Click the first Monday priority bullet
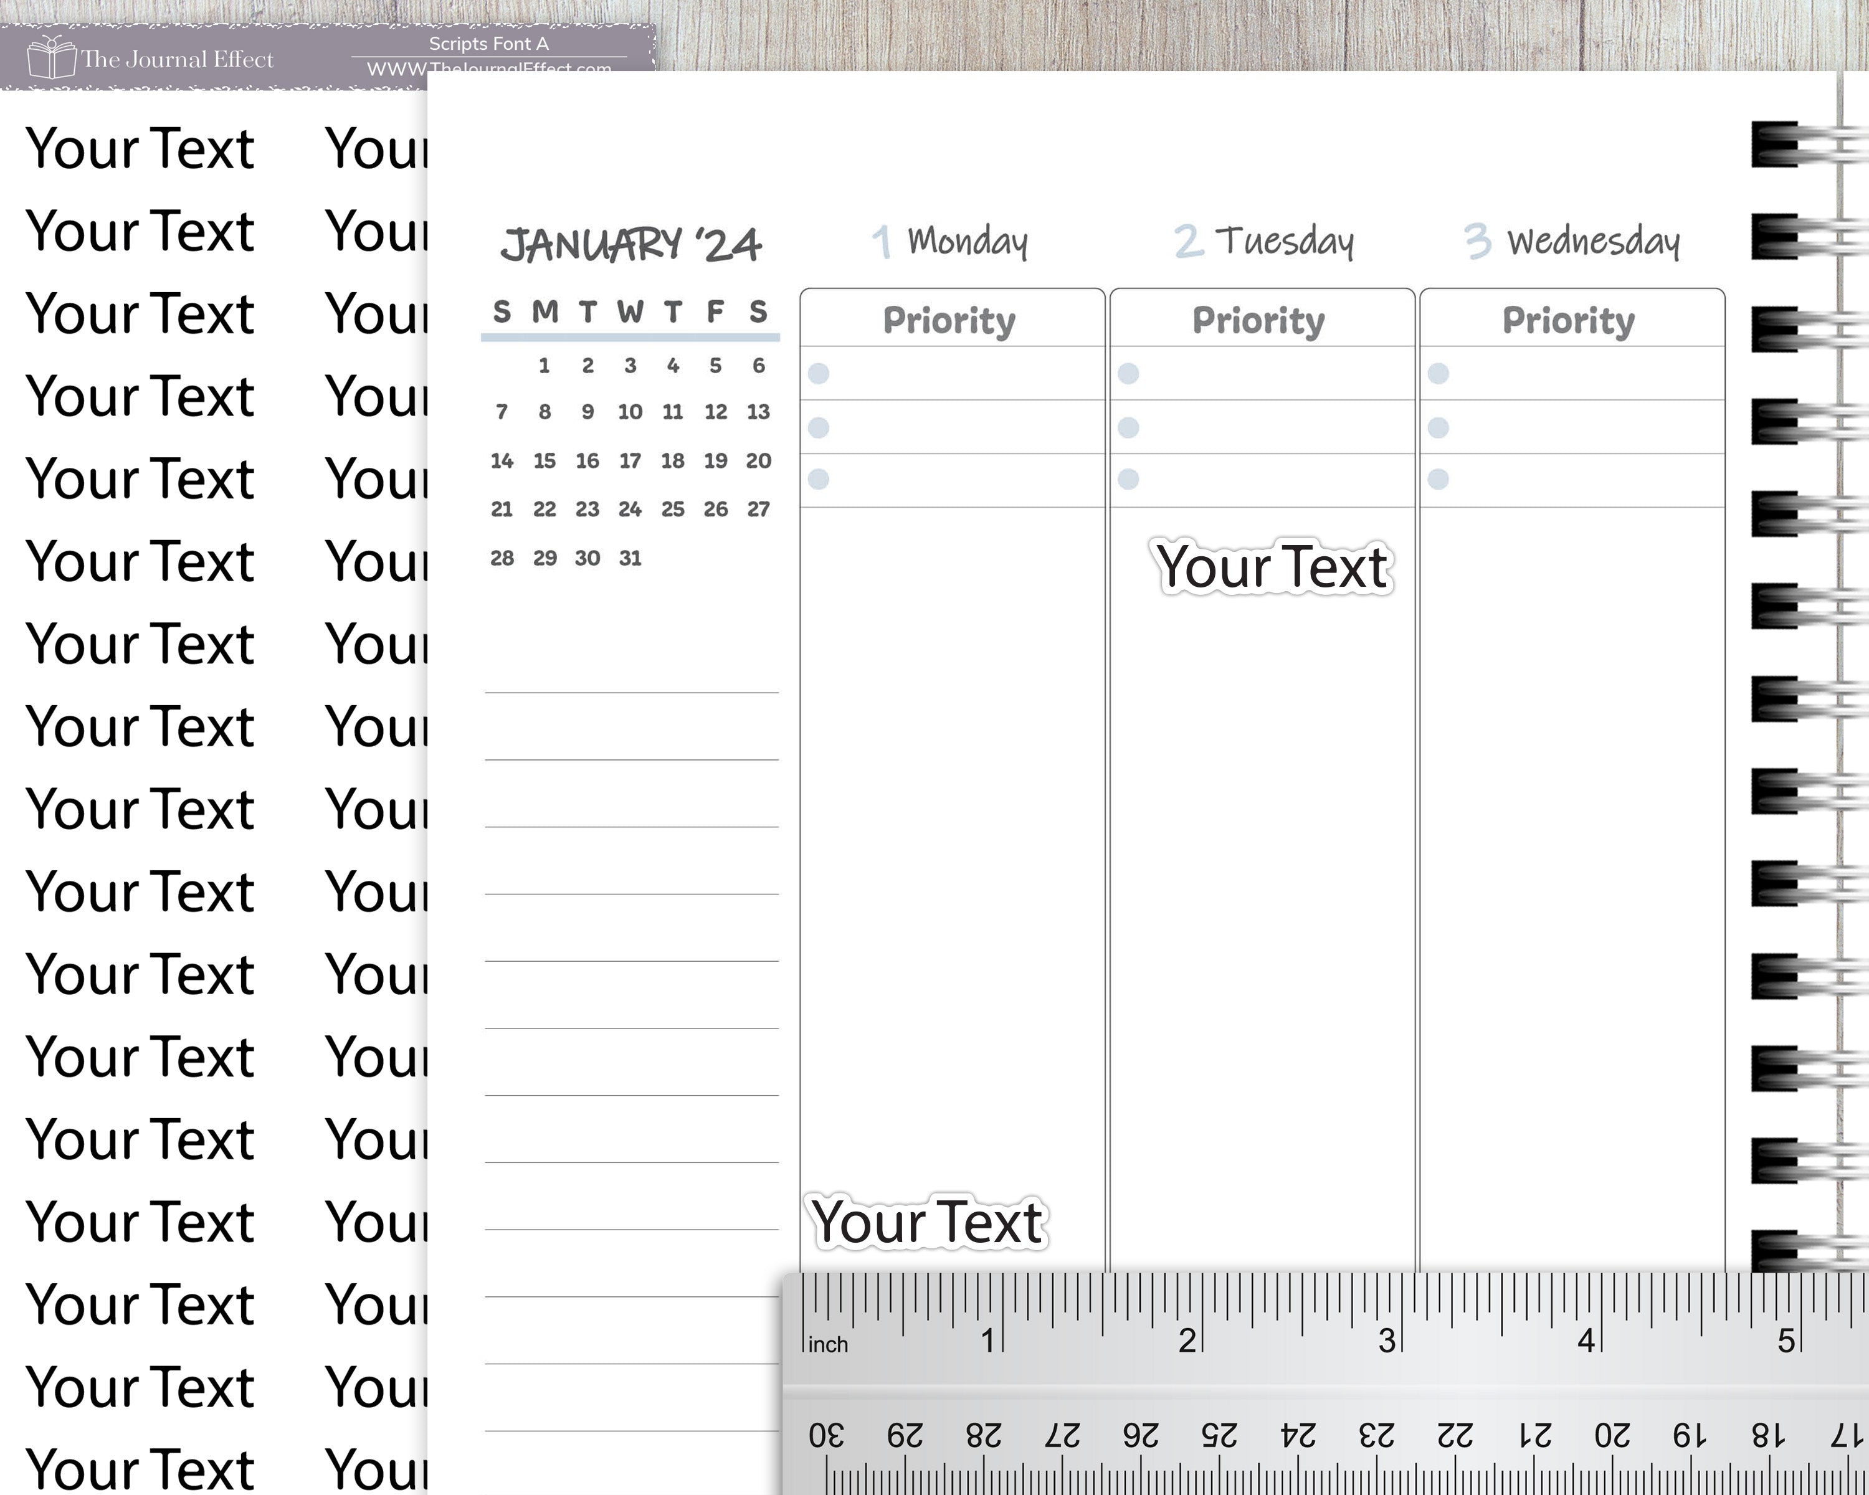The width and height of the screenshot is (1869, 1495). [819, 374]
